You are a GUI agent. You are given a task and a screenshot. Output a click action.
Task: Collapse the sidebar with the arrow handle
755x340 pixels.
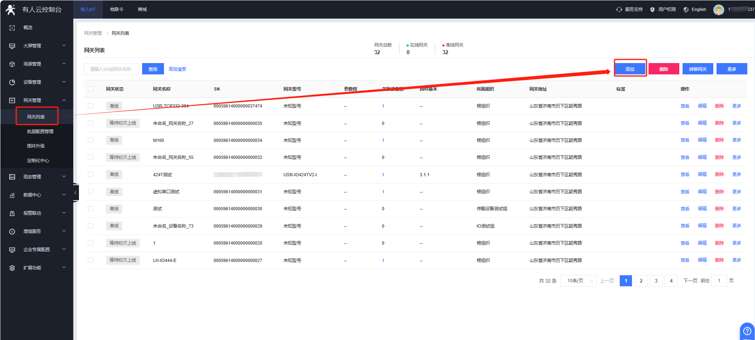tap(75, 193)
